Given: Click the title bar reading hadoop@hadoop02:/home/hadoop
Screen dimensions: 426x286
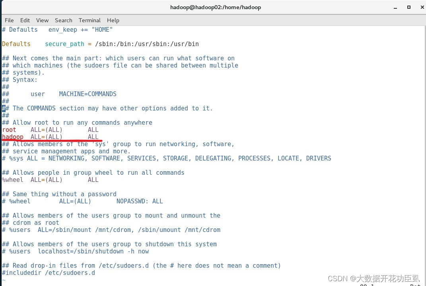Looking at the screenshot, I should (x=215, y=7).
